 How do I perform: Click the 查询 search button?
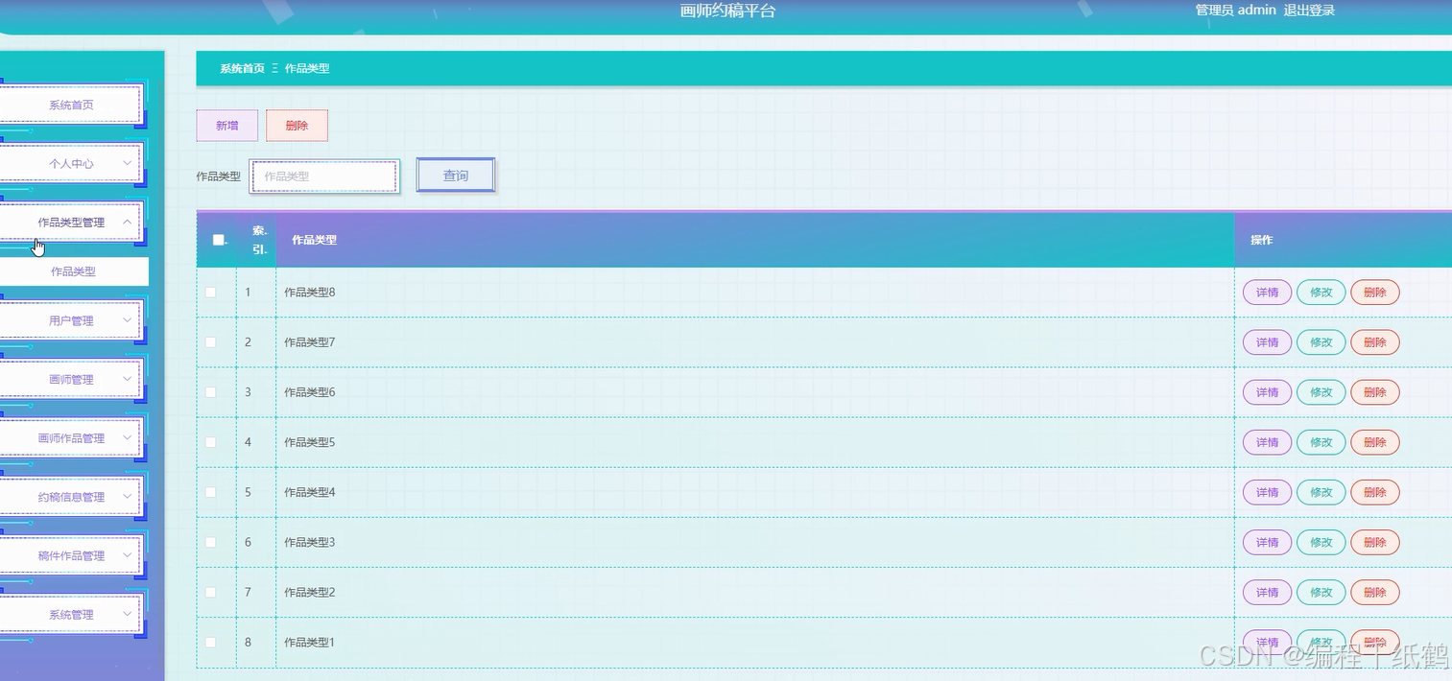point(456,176)
